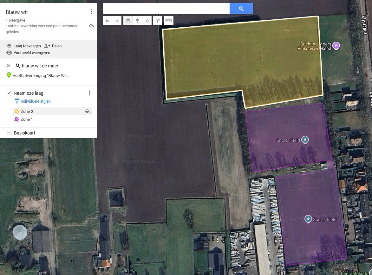Open the Blauw wit map options menu
The height and width of the screenshot is (275, 372).
click(x=91, y=11)
